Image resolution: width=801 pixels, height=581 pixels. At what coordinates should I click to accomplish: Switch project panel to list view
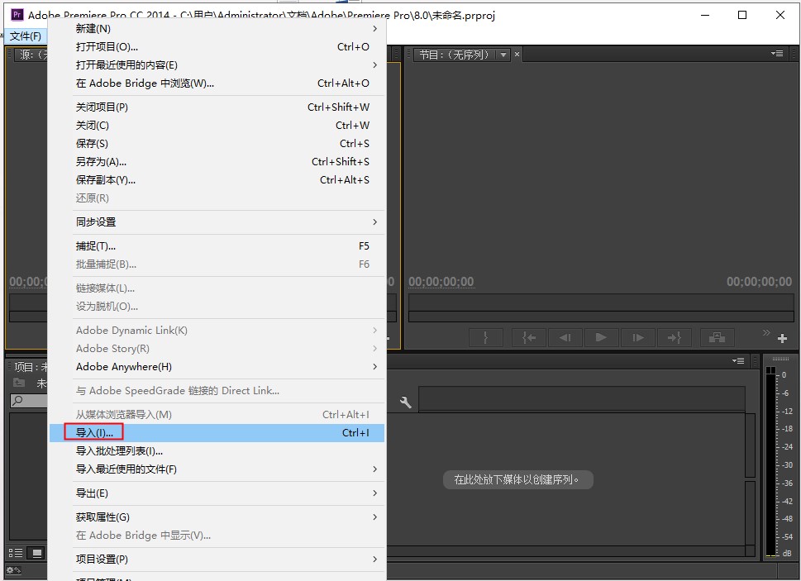tap(16, 553)
